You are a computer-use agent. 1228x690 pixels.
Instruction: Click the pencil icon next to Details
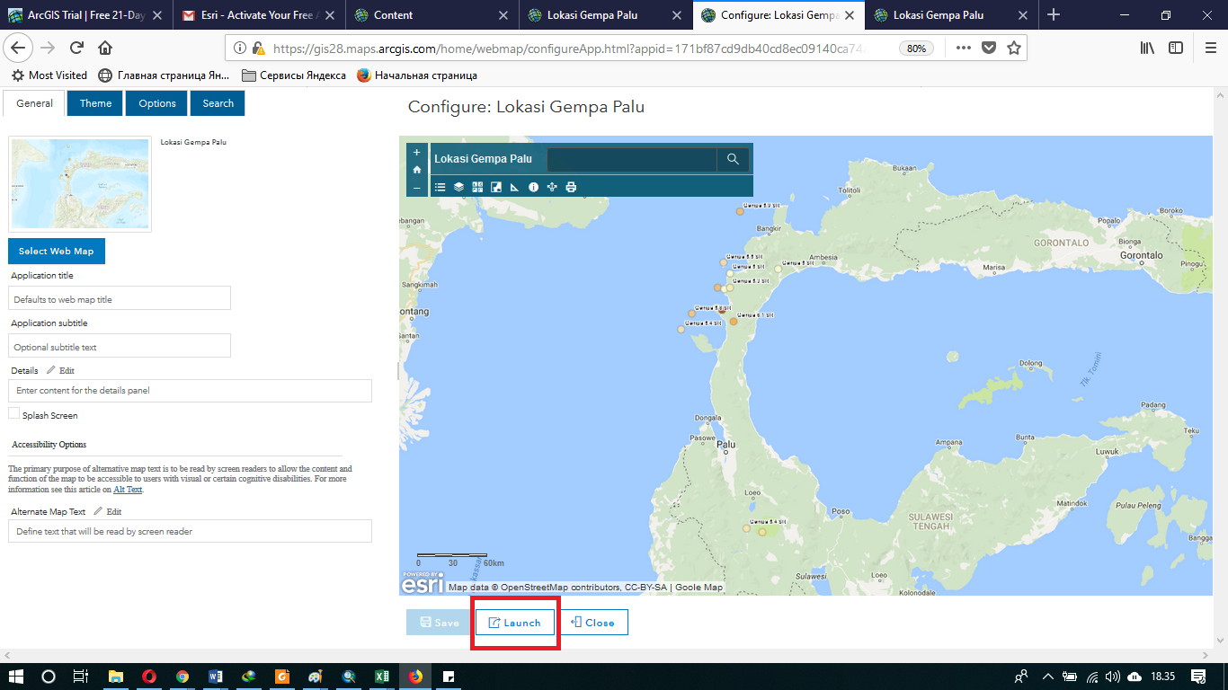(50, 370)
